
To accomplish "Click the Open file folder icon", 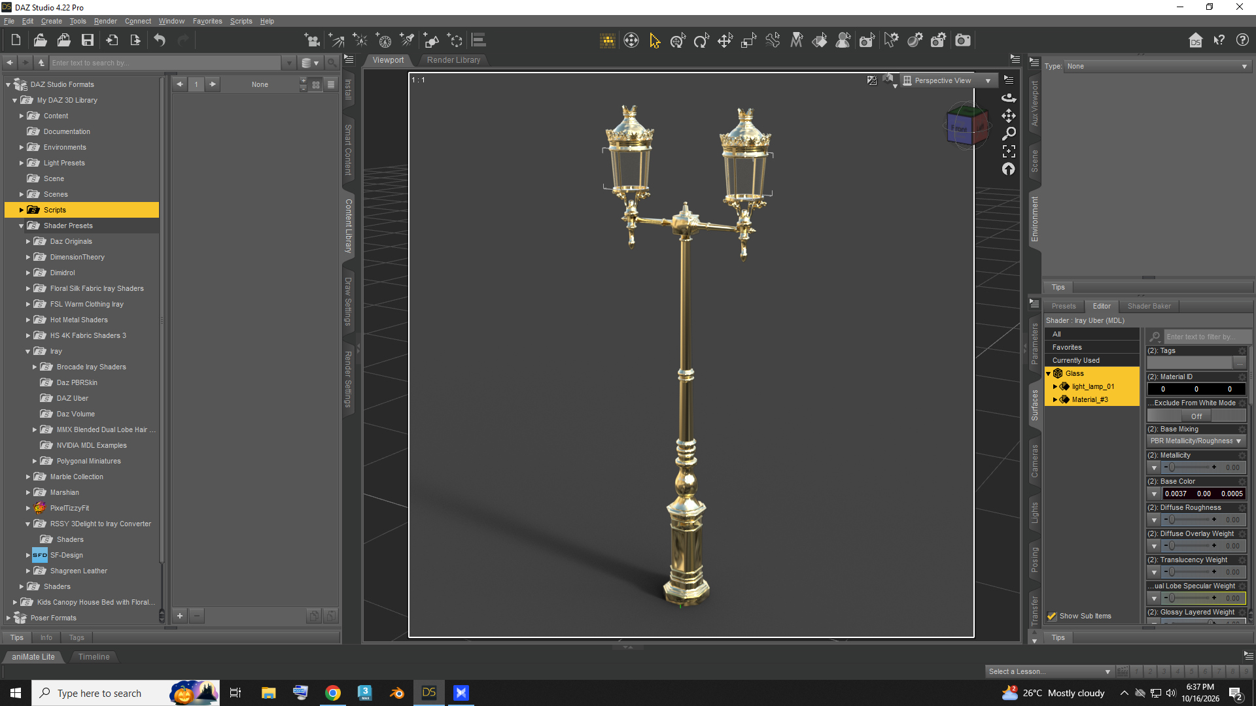I will [x=40, y=41].
